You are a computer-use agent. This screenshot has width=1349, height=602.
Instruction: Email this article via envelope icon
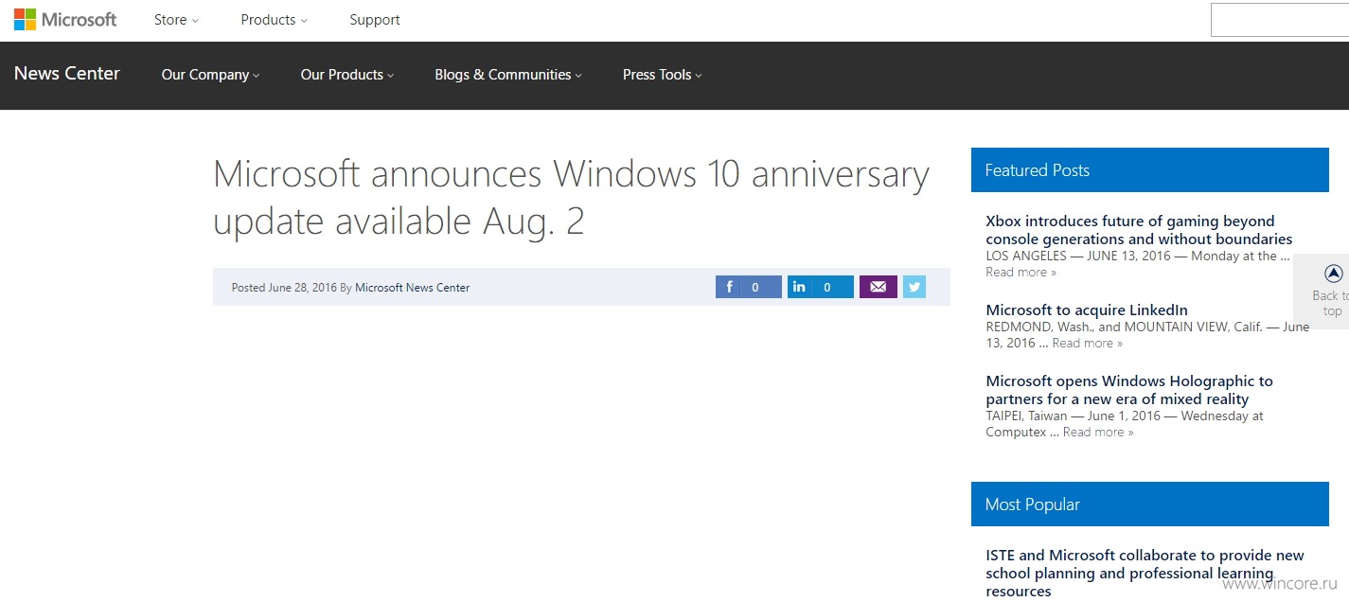click(x=878, y=287)
